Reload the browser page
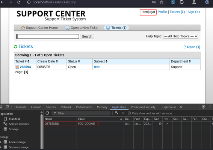 19,2
